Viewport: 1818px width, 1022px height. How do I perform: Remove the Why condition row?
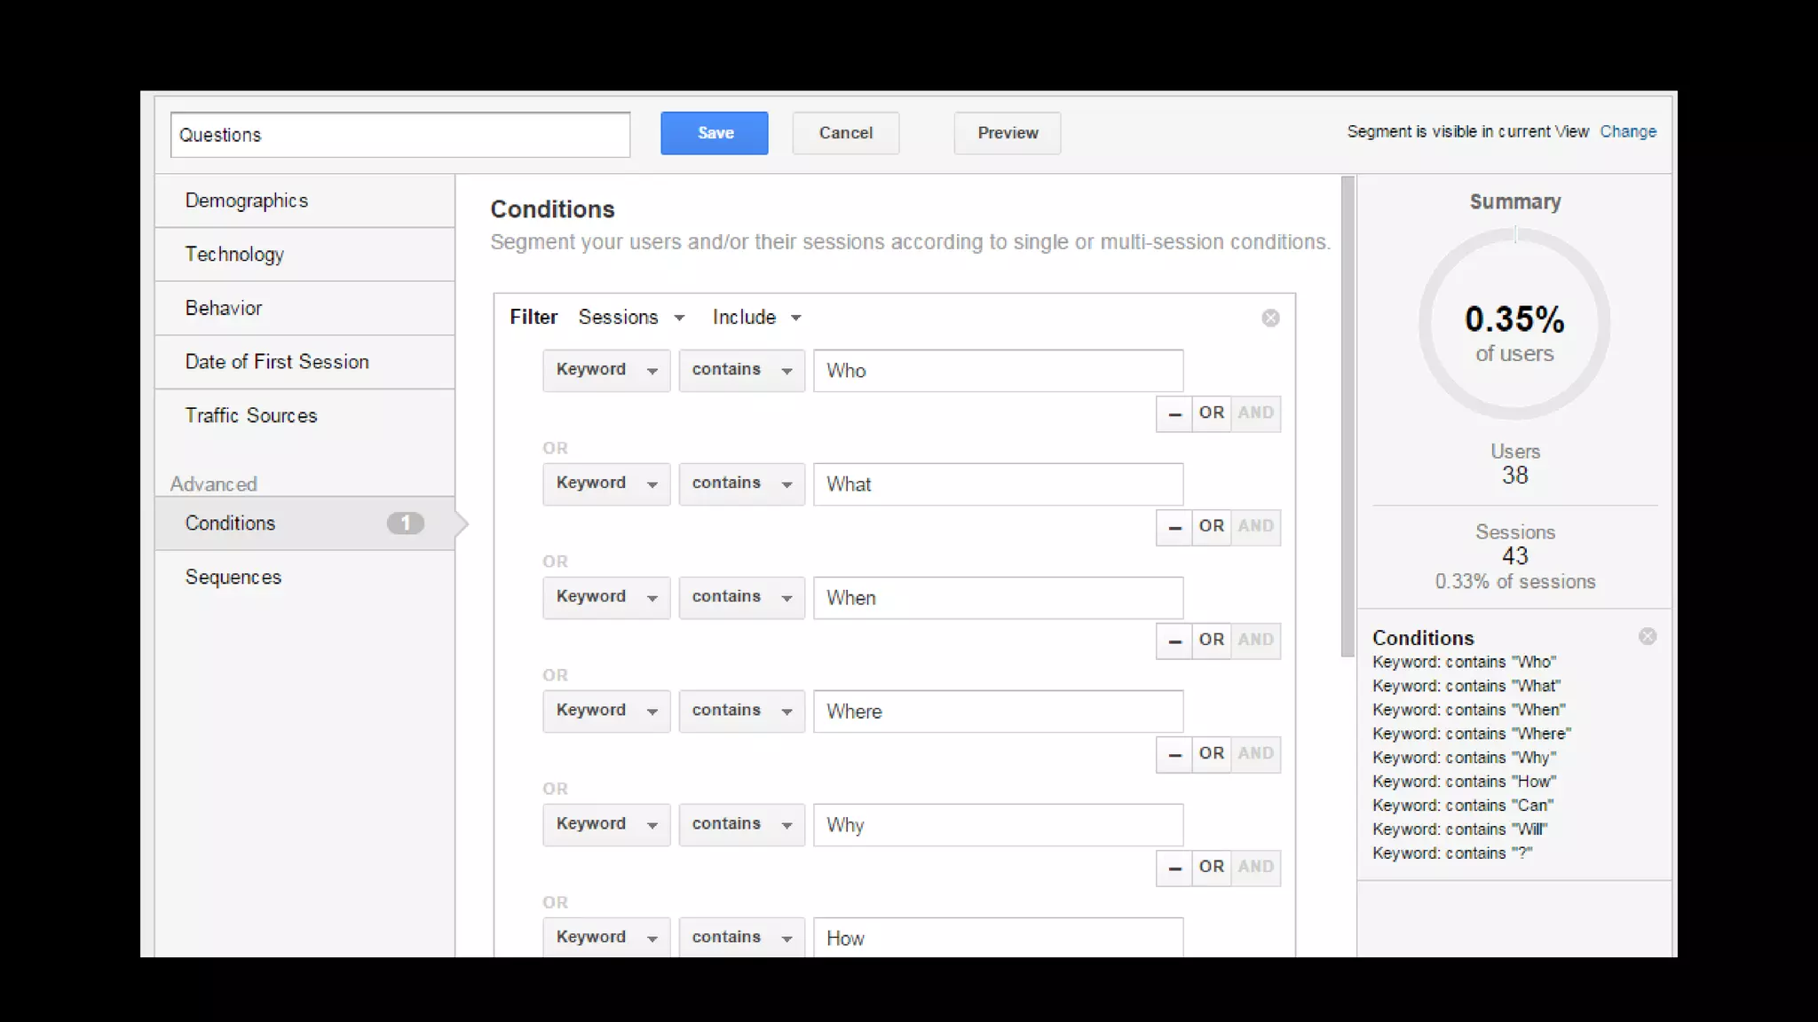1174,868
